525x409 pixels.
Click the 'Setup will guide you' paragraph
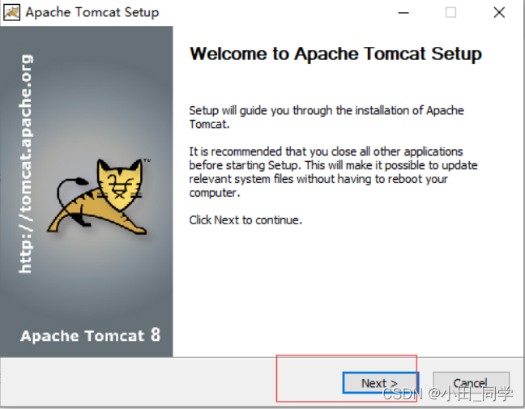pos(327,117)
